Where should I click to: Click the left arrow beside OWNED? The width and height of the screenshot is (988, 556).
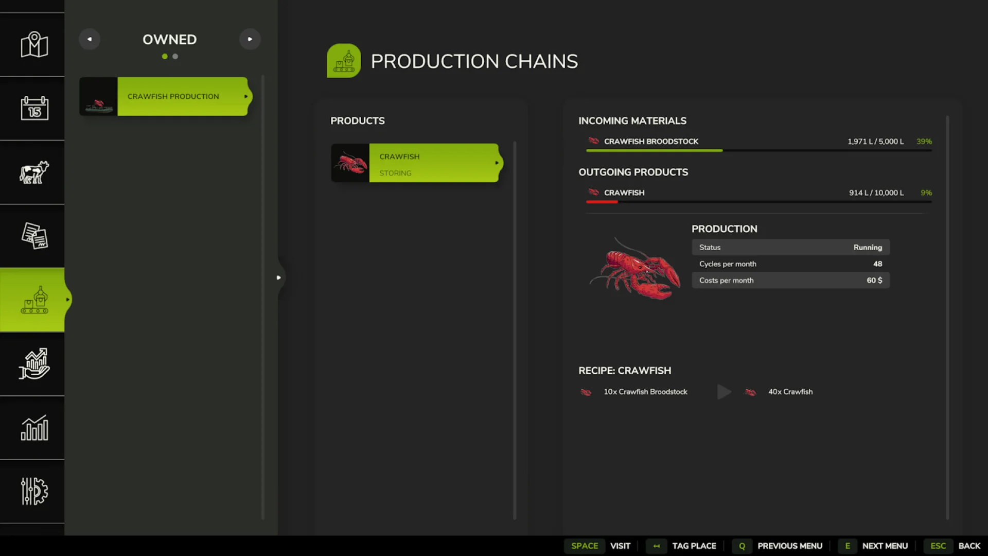coord(90,39)
